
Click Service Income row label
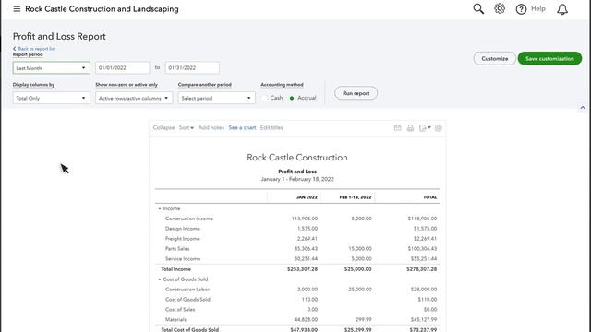pos(183,258)
